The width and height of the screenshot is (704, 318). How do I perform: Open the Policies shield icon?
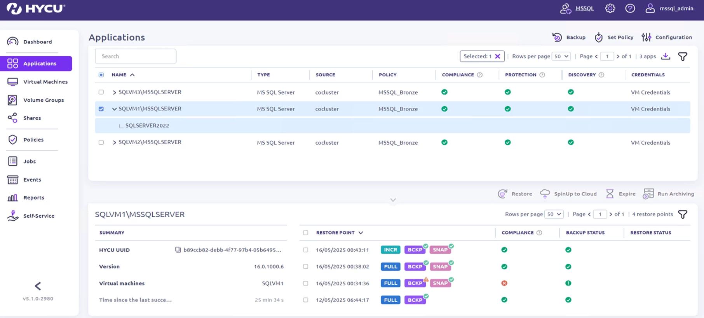pos(12,140)
